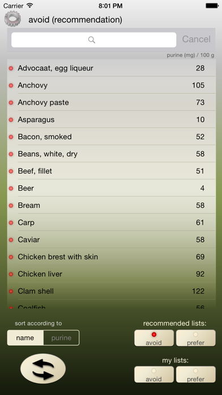Select recommended lists avoid option
The width and height of the screenshot is (222, 395).
tap(154, 338)
